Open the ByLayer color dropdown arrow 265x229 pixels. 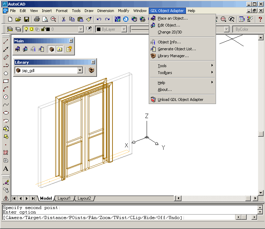pyautogui.click(x=124, y=29)
